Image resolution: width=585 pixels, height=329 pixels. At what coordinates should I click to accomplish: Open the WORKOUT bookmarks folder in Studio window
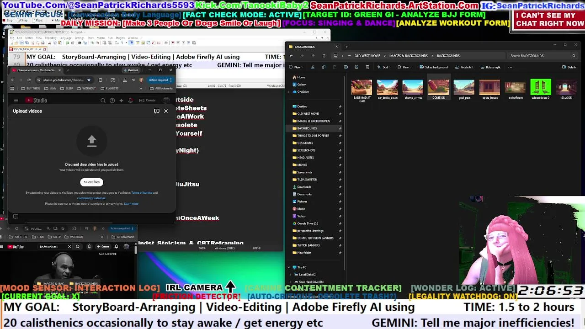point(86,88)
